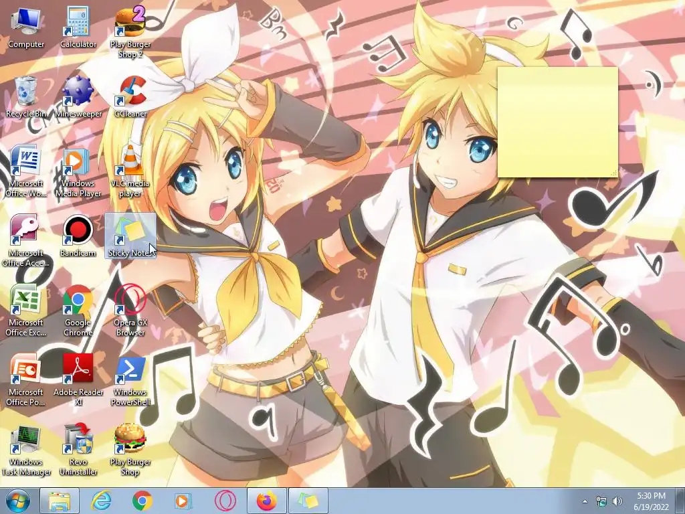Select the Windows Task Manager shortcut
685x514 pixels.
point(26,449)
